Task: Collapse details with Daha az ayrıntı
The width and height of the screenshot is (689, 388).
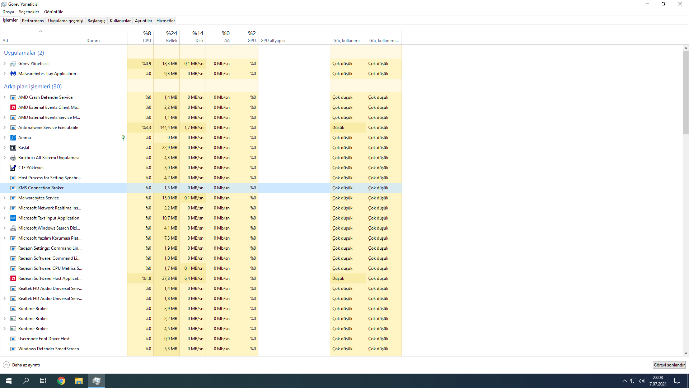Action: pyautogui.click(x=22, y=365)
